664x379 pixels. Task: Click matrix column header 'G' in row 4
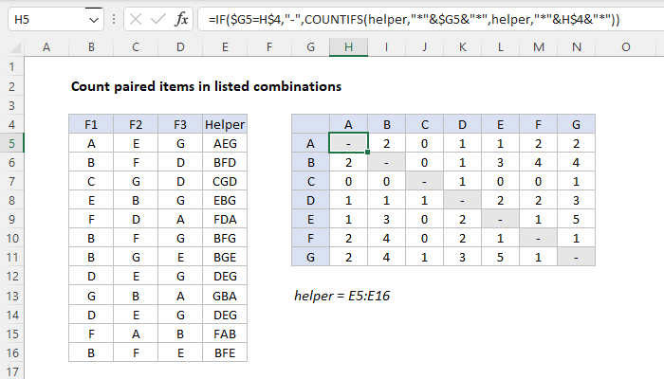point(577,124)
